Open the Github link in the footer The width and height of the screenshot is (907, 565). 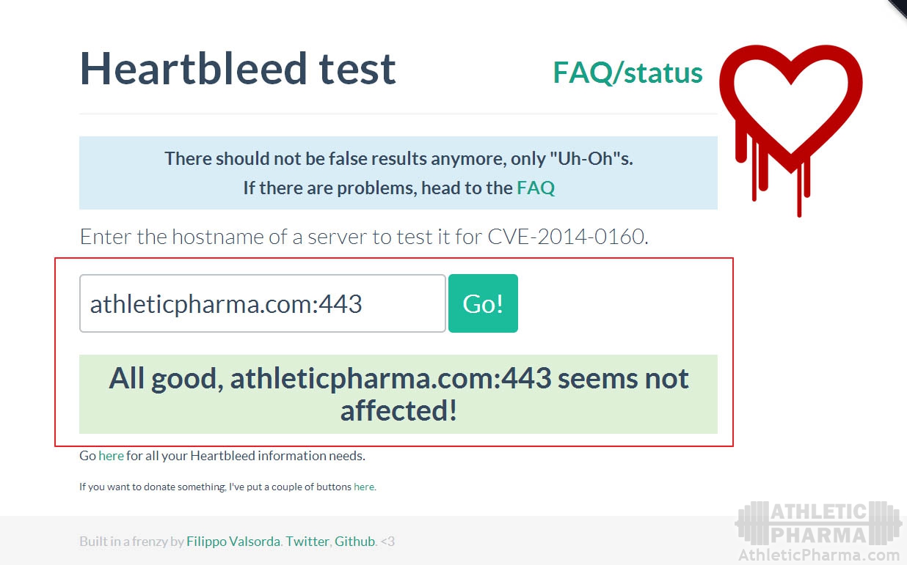pyautogui.click(x=354, y=542)
